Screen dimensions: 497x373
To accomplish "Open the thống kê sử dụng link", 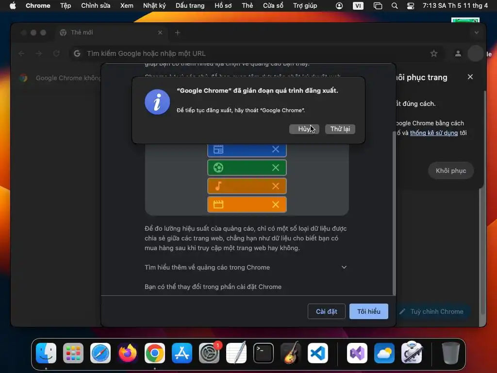I will (x=434, y=133).
